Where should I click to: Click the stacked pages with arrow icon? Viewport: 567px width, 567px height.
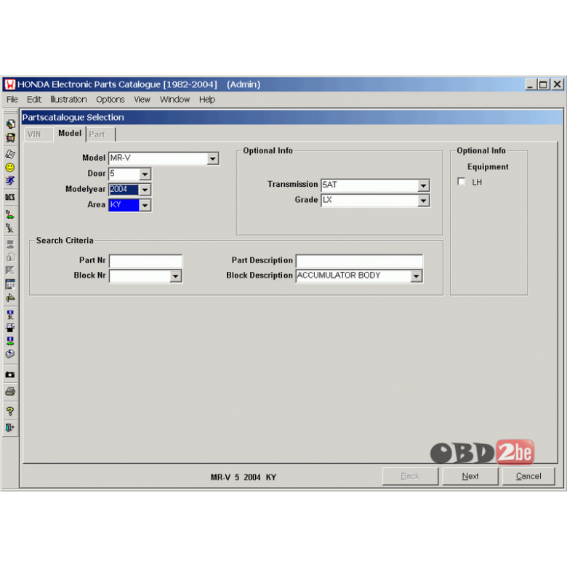tap(10, 355)
